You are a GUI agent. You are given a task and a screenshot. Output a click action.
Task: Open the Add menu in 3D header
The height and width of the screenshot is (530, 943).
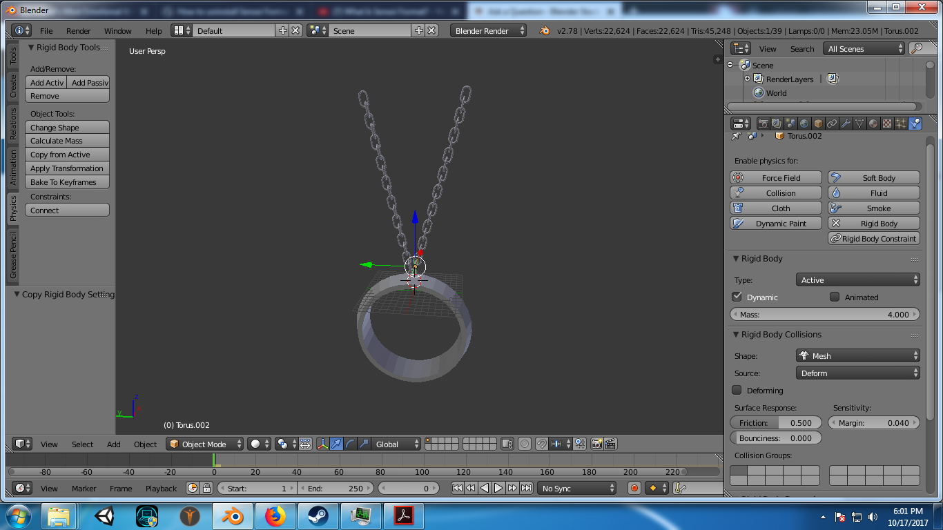pos(114,444)
